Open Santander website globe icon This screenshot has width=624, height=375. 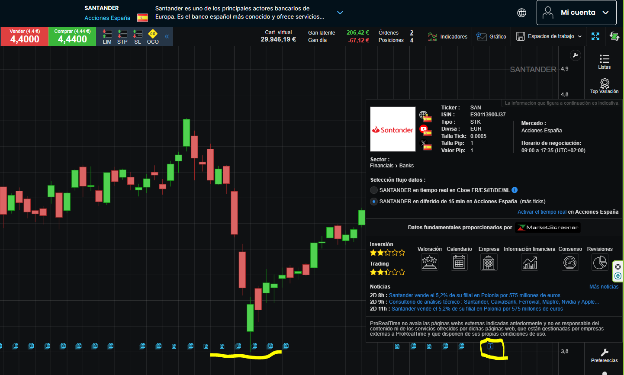click(x=424, y=115)
